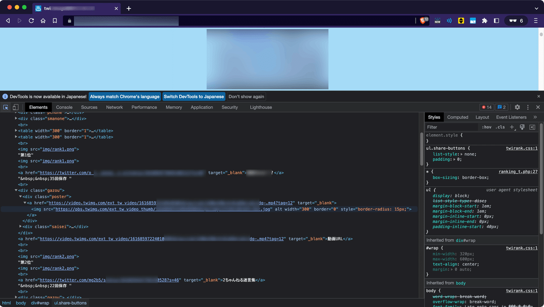Reload the page
This screenshot has width=544, height=307.
31,21
